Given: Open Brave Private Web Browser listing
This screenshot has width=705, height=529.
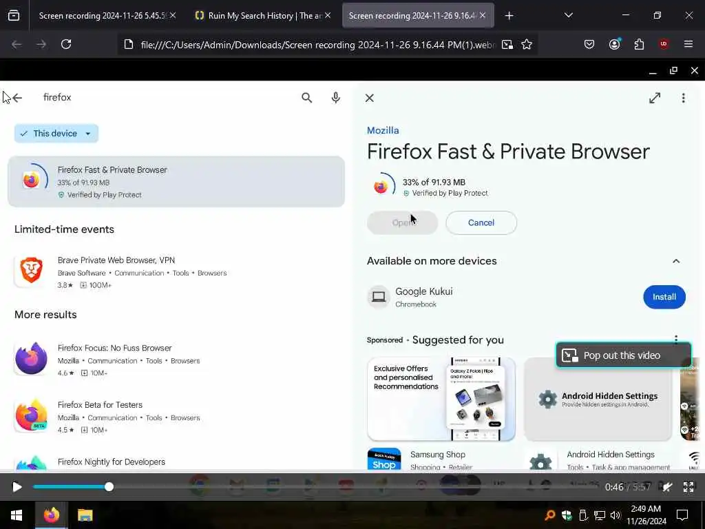Looking at the screenshot, I should (x=176, y=271).
